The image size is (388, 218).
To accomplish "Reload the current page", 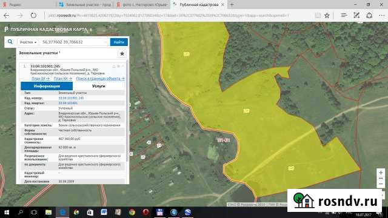I will (x=33, y=16).
